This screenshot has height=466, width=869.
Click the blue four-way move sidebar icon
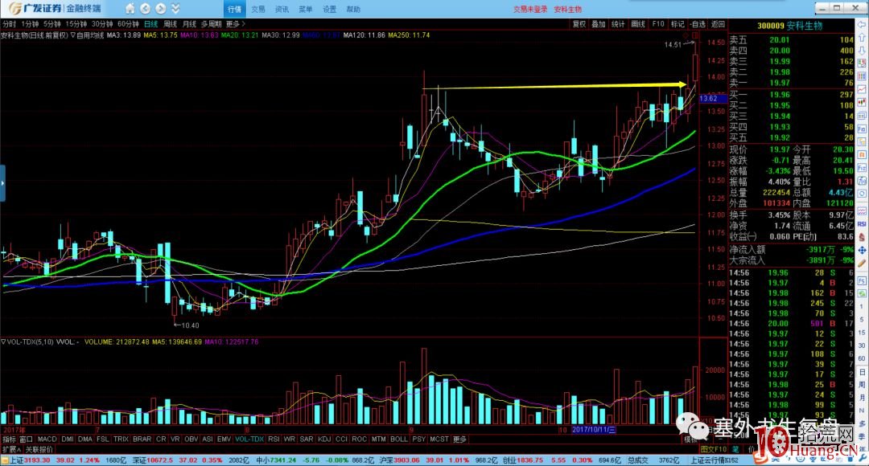[863, 251]
